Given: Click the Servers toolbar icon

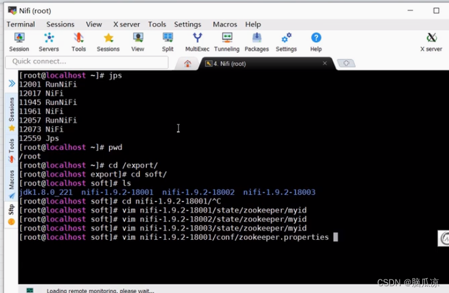Looking at the screenshot, I should (49, 42).
